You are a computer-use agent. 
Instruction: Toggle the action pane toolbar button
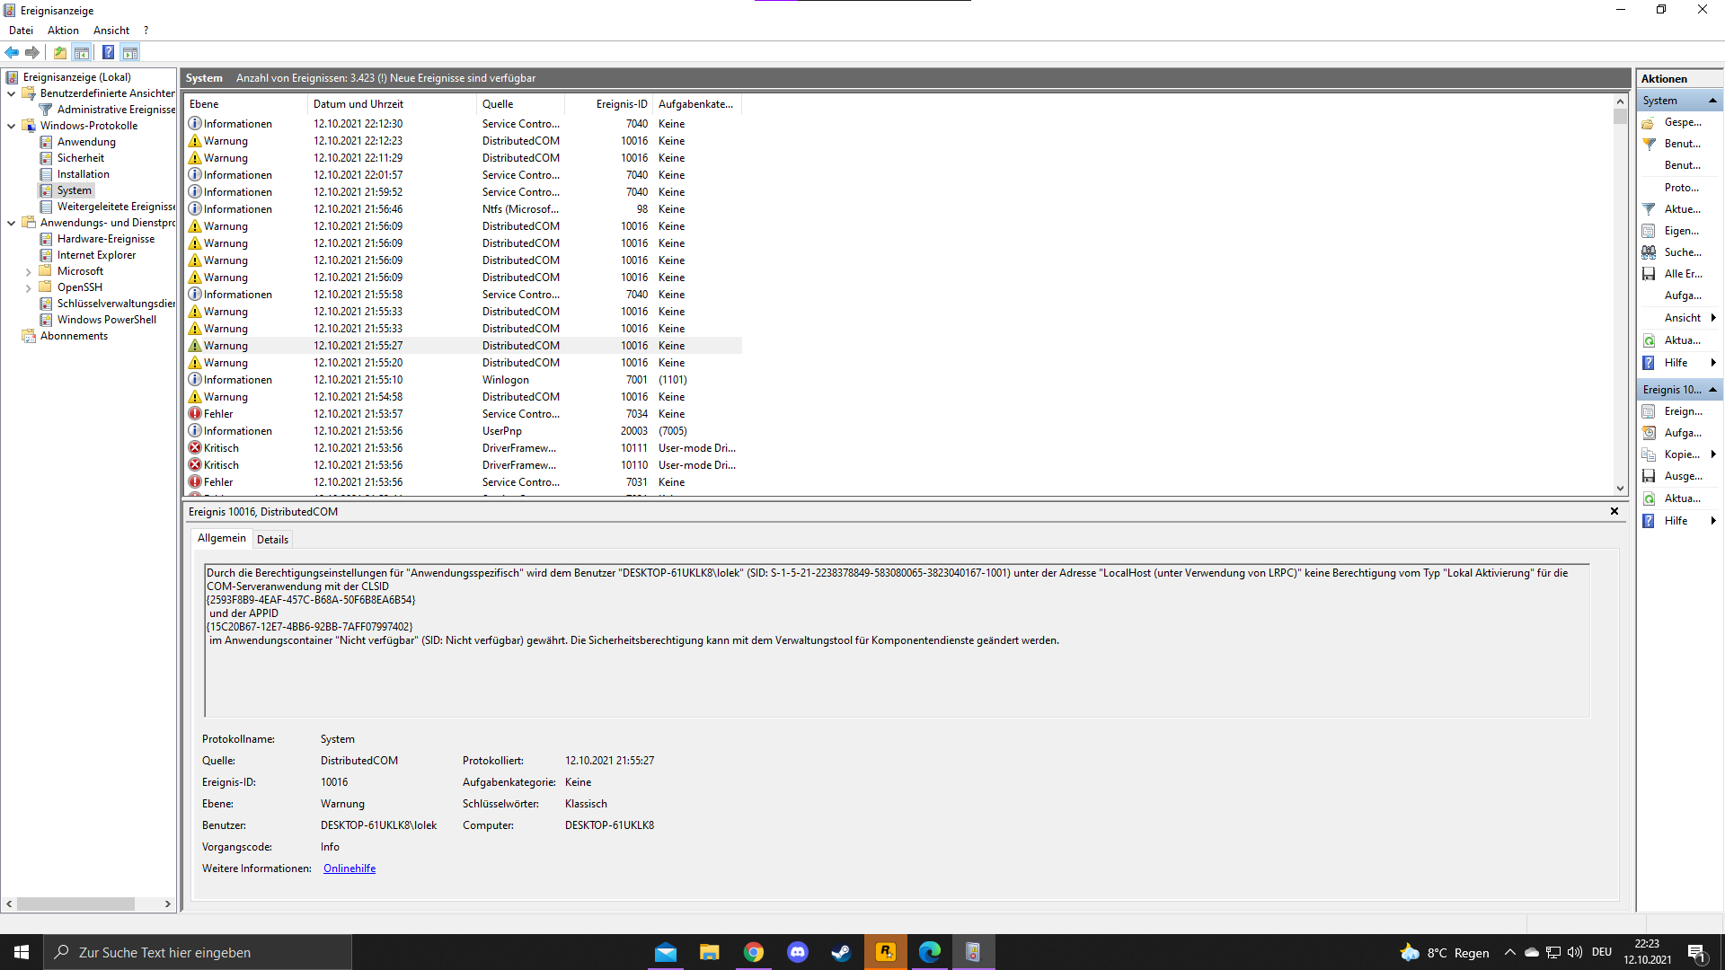130,52
